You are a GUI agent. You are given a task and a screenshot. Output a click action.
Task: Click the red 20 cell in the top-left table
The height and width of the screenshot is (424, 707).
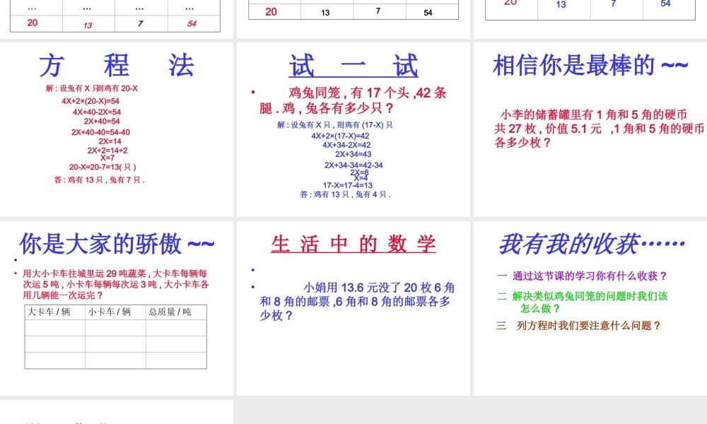click(33, 23)
